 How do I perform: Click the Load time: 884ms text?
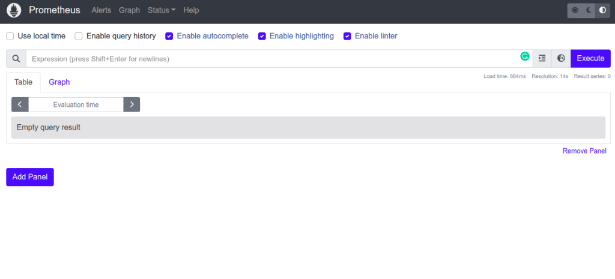coord(504,76)
